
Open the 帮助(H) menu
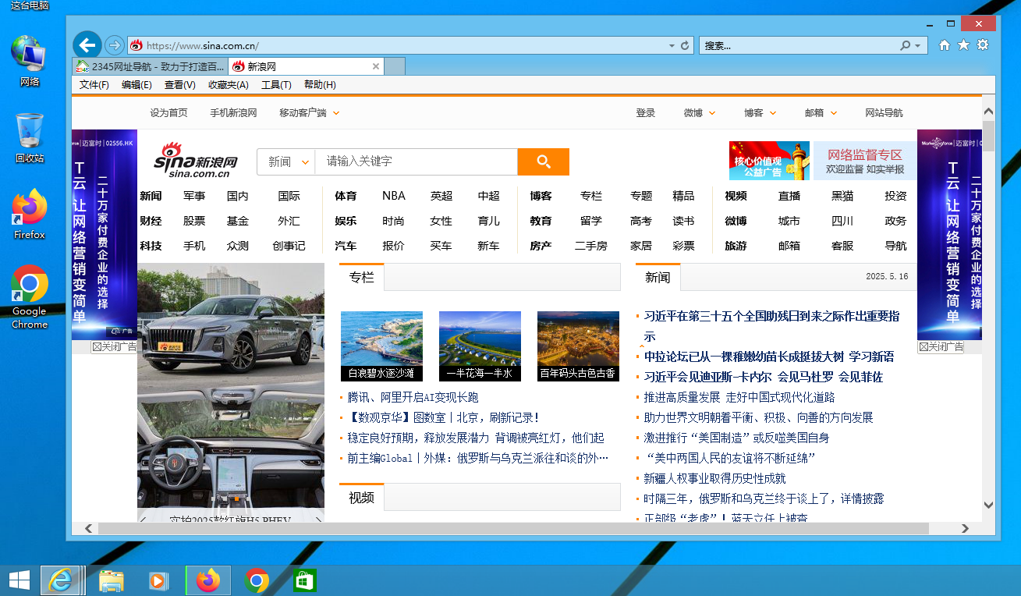tap(320, 85)
